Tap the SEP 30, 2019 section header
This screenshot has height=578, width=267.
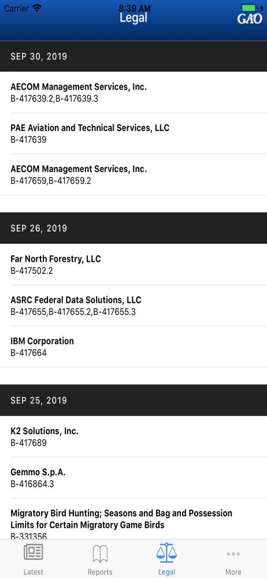[x=133, y=56]
